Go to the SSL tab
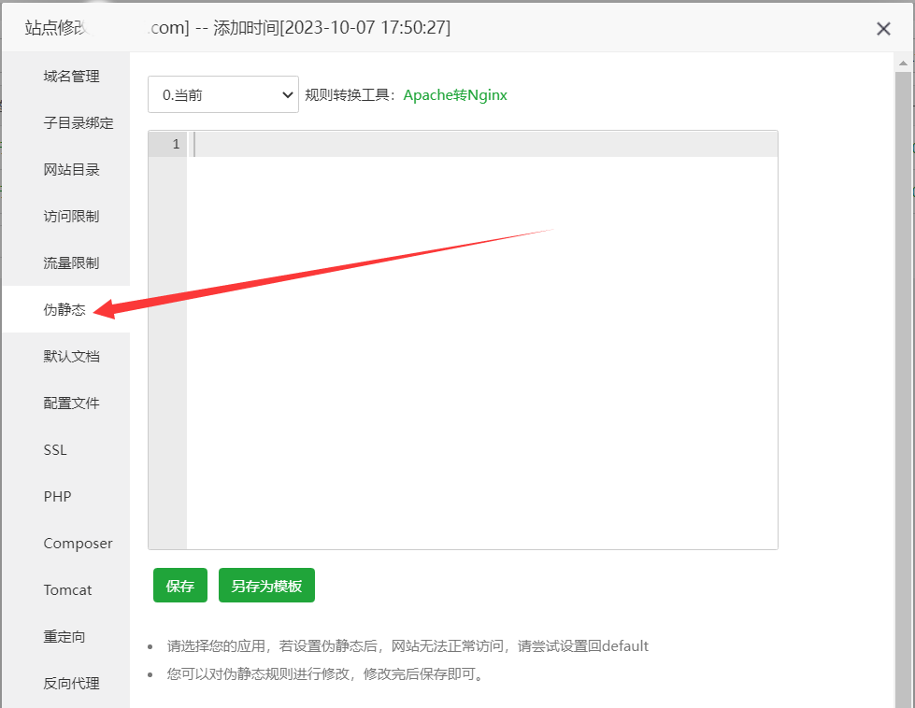 click(55, 449)
